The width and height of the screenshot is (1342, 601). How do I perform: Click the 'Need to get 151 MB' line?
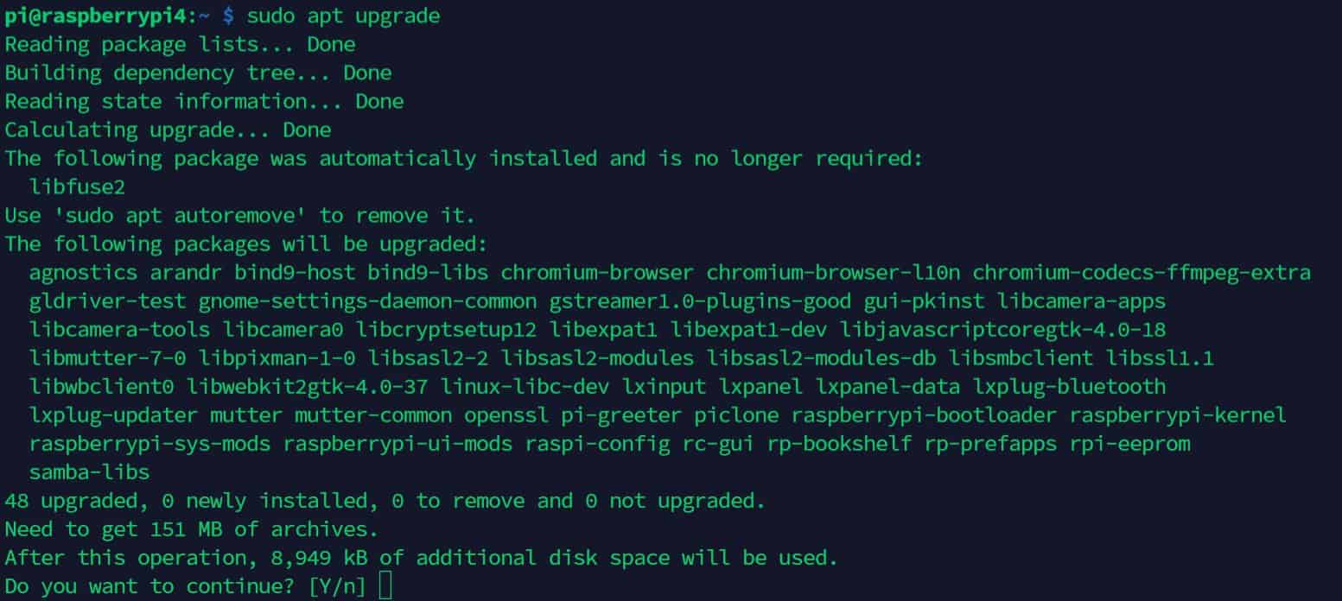tap(192, 528)
